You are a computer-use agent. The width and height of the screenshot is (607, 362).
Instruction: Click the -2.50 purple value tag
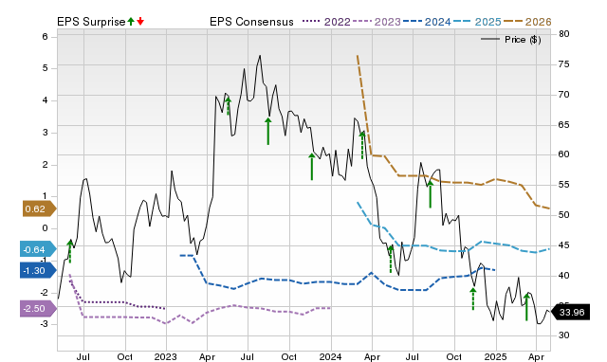[x=38, y=309]
